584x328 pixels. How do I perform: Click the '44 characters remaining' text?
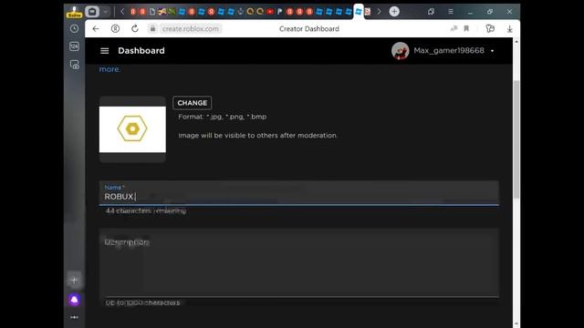(146, 210)
